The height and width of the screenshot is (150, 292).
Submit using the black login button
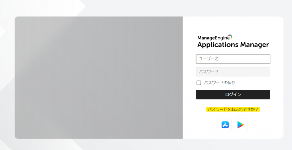[x=233, y=94]
